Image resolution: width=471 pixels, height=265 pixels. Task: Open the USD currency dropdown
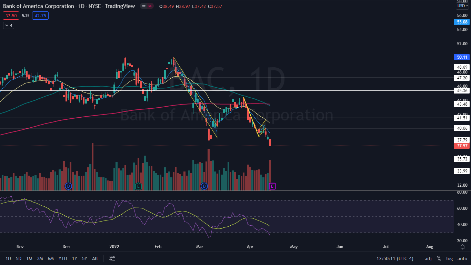[x=462, y=6]
